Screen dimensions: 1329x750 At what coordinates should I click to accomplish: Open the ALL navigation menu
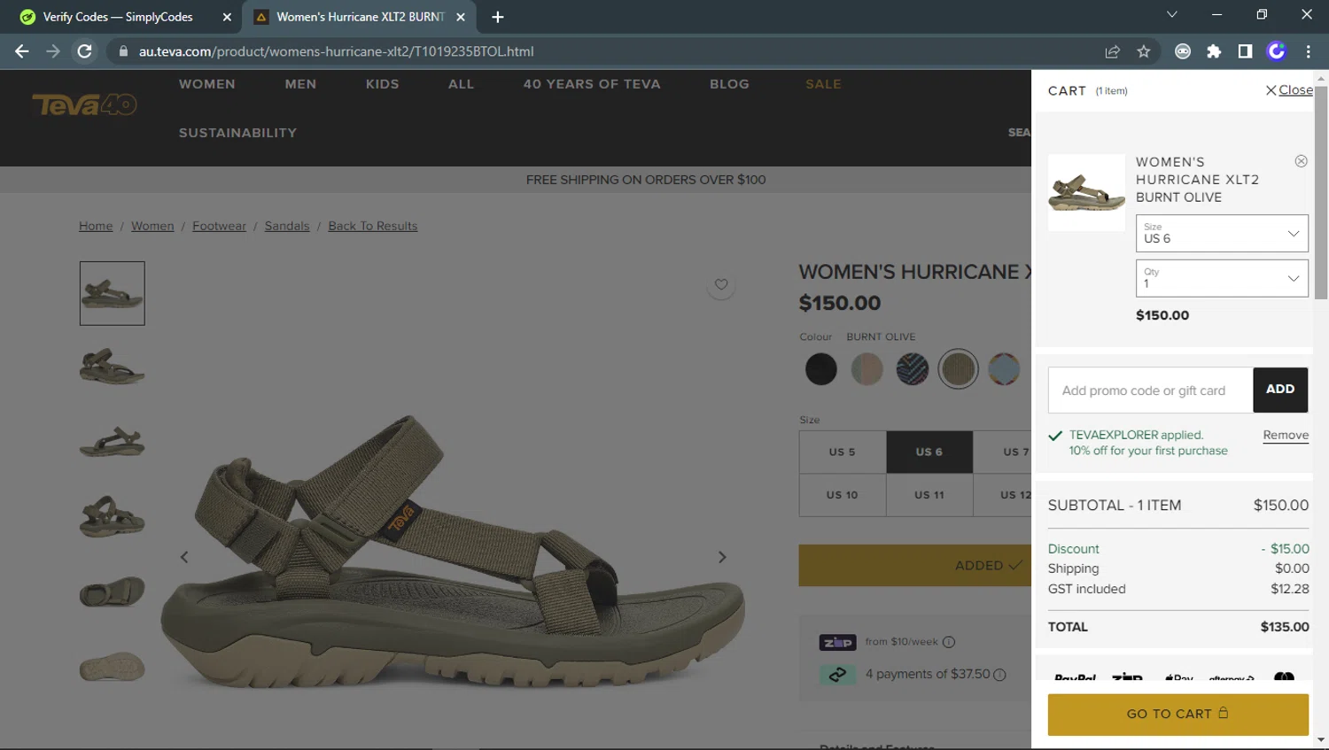click(461, 84)
